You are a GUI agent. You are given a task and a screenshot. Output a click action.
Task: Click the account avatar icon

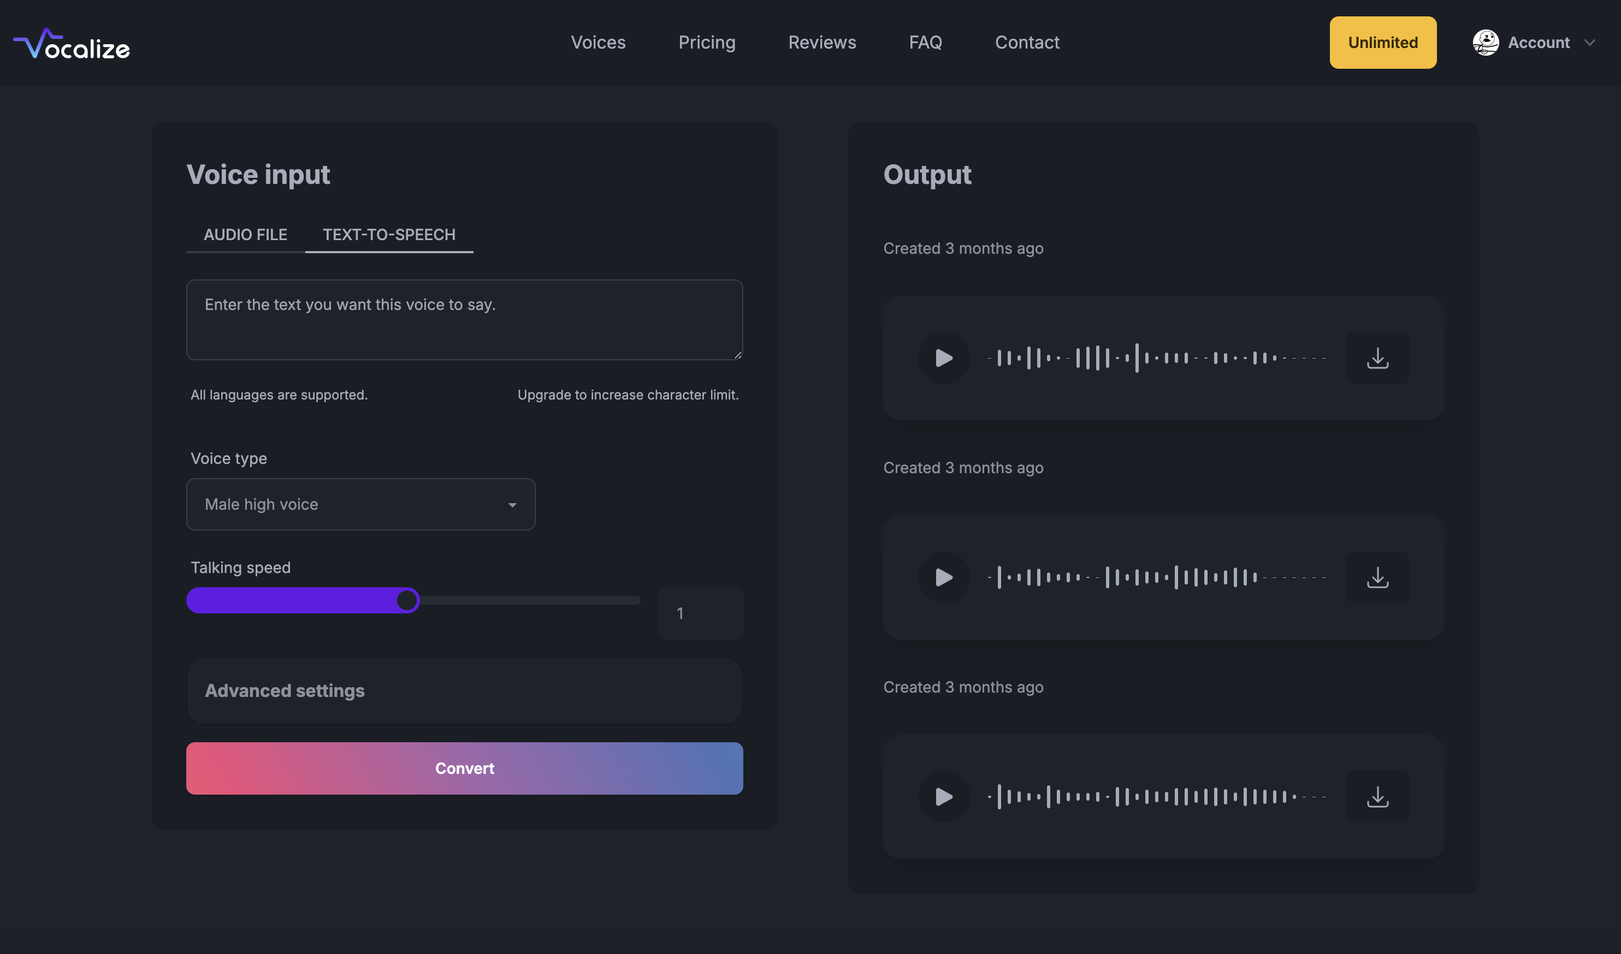pyautogui.click(x=1485, y=43)
